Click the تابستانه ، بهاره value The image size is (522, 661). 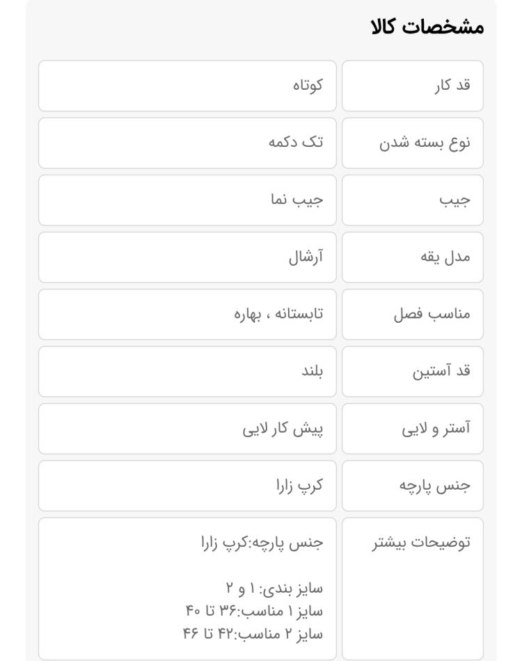pos(278,314)
